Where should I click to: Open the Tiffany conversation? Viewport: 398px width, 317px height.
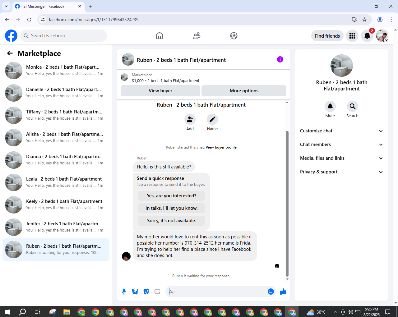(x=56, y=115)
